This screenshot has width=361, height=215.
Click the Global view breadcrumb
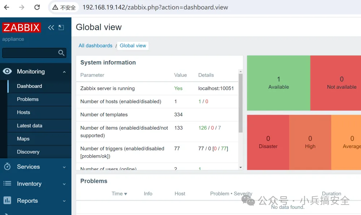133,46
